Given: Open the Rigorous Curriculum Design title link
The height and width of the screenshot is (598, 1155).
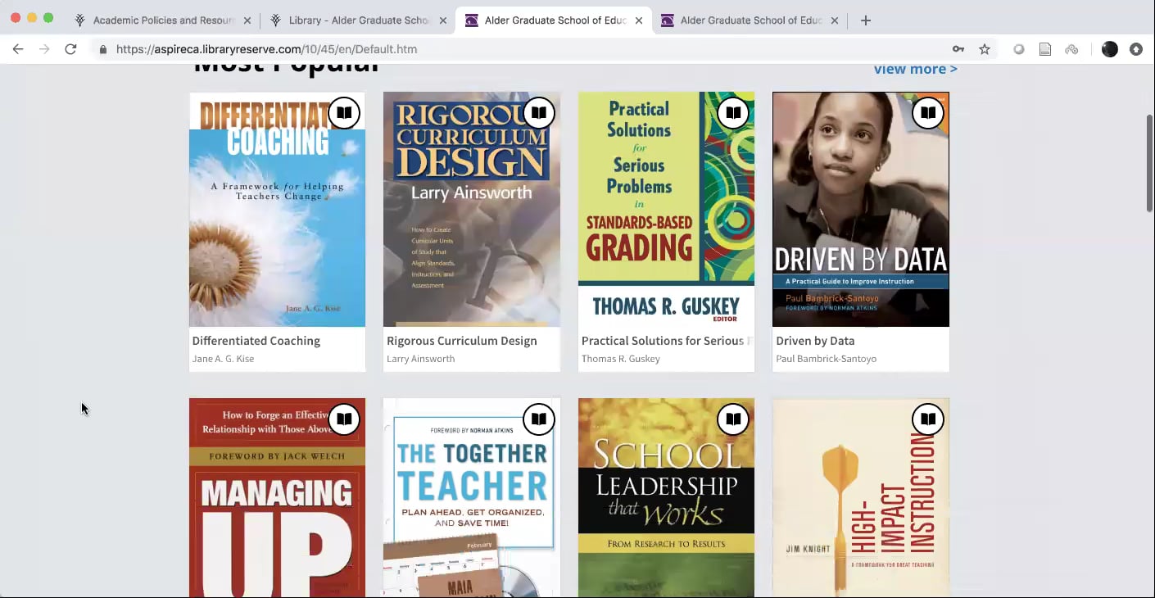Looking at the screenshot, I should point(462,341).
